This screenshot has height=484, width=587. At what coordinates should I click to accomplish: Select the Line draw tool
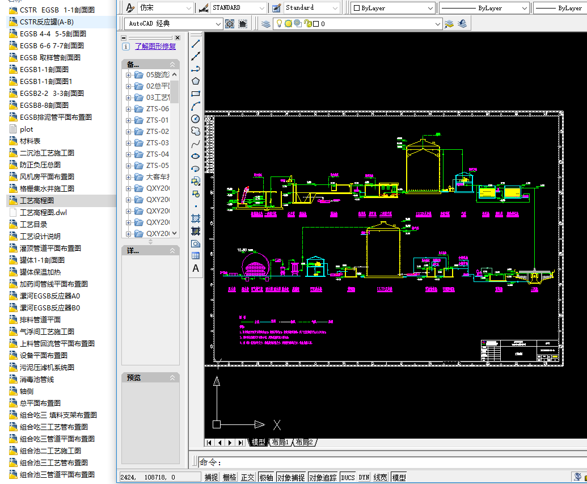[x=196, y=44]
